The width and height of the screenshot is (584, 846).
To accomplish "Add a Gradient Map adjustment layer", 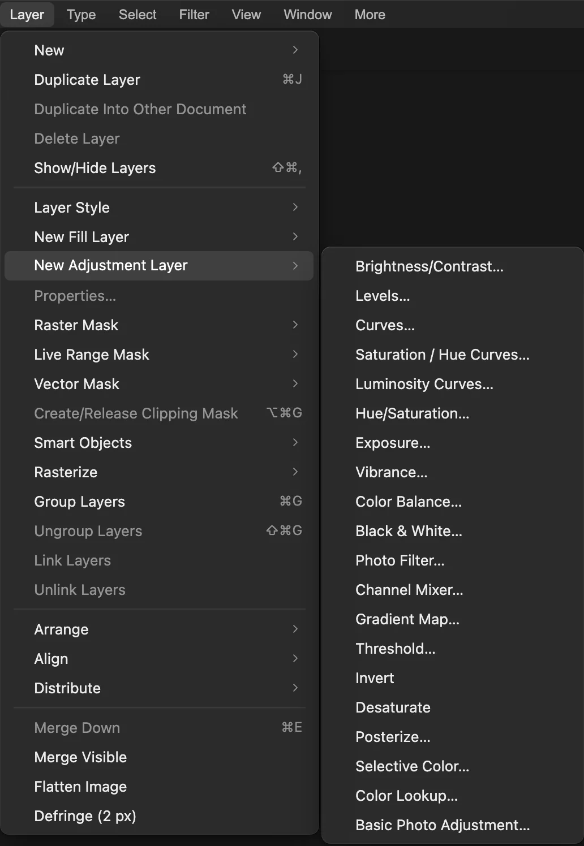I will [453, 619].
